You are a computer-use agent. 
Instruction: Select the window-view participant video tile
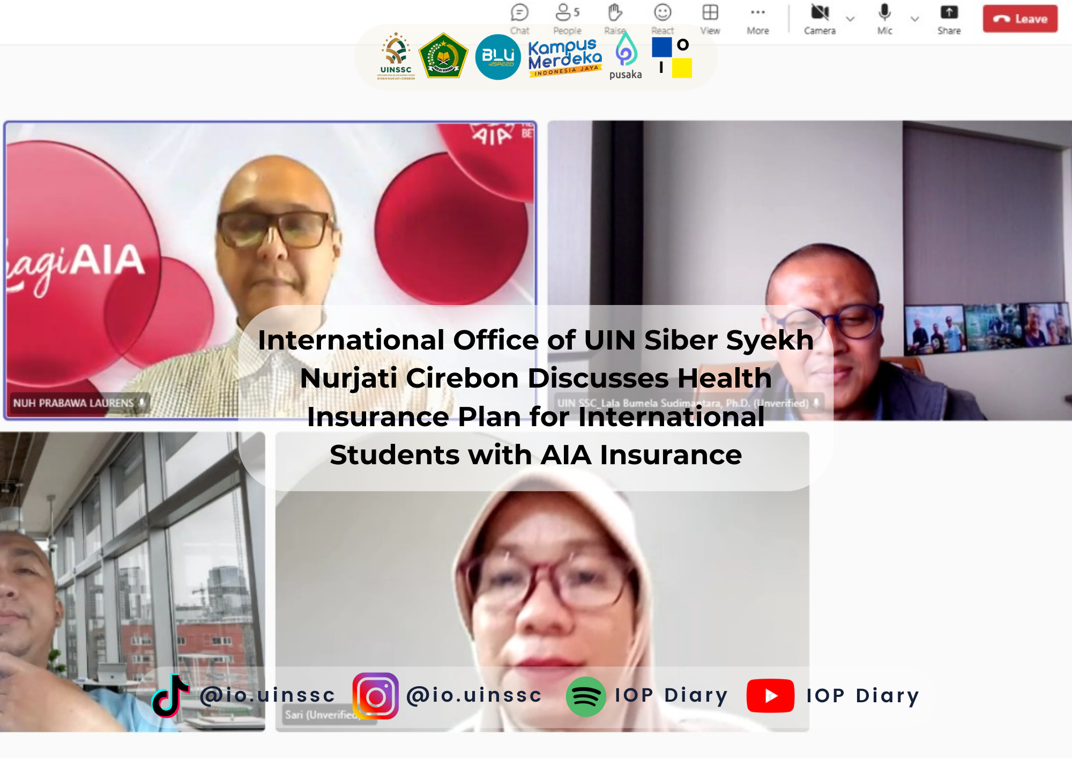pyautogui.click(x=132, y=582)
